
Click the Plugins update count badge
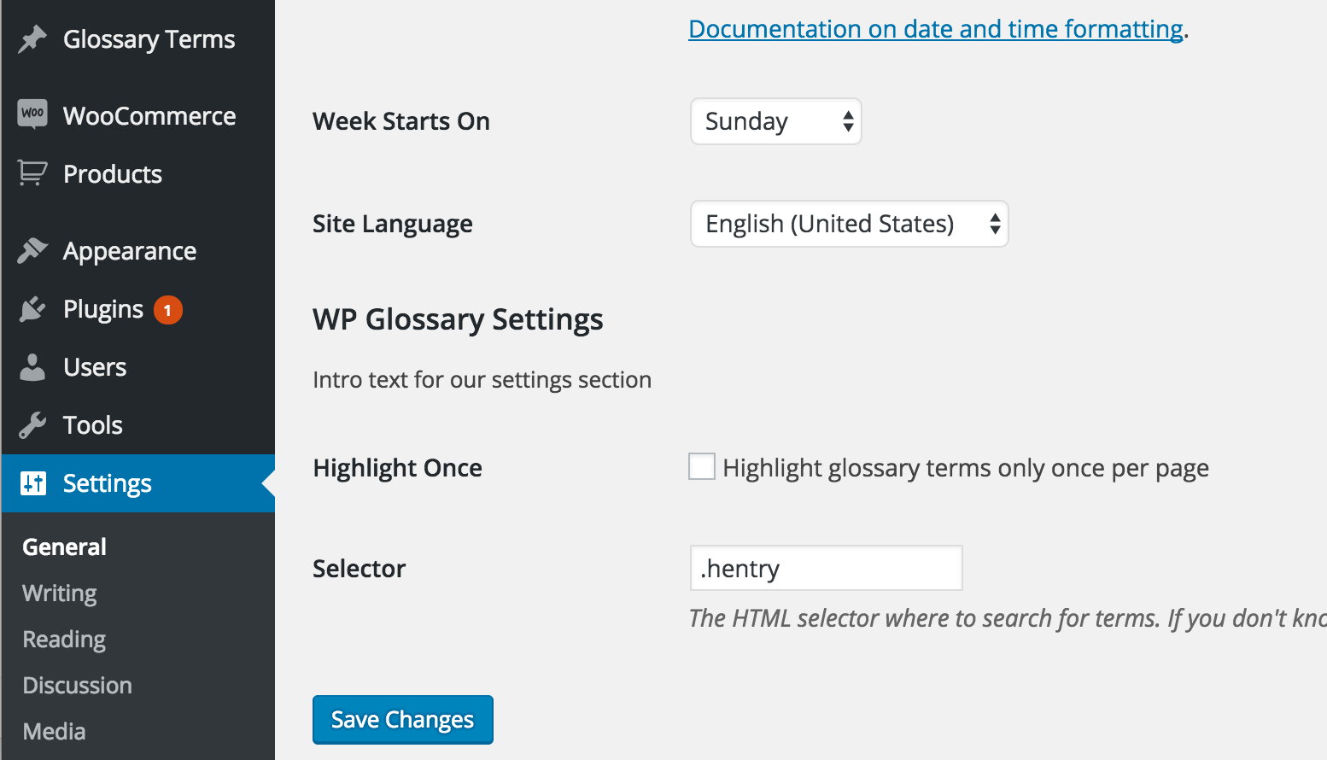[168, 310]
